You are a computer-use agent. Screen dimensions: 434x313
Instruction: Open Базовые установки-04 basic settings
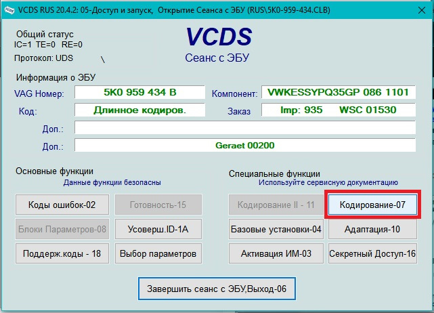coord(276,229)
